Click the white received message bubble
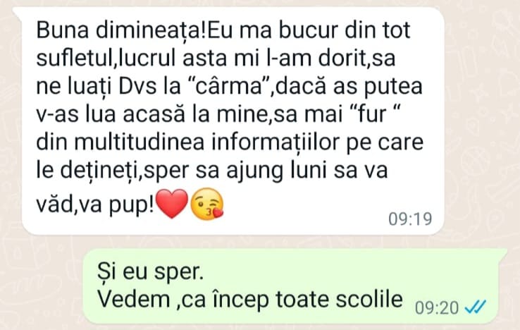Image resolution: width=520 pixels, height=330 pixels. pyautogui.click(x=233, y=121)
